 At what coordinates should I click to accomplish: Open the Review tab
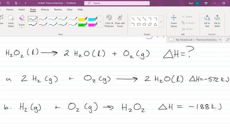58,10
